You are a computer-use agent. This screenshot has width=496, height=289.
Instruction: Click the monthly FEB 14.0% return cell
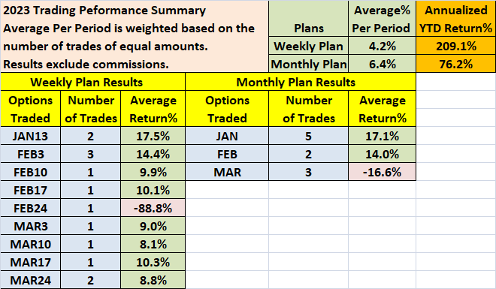(x=382, y=154)
